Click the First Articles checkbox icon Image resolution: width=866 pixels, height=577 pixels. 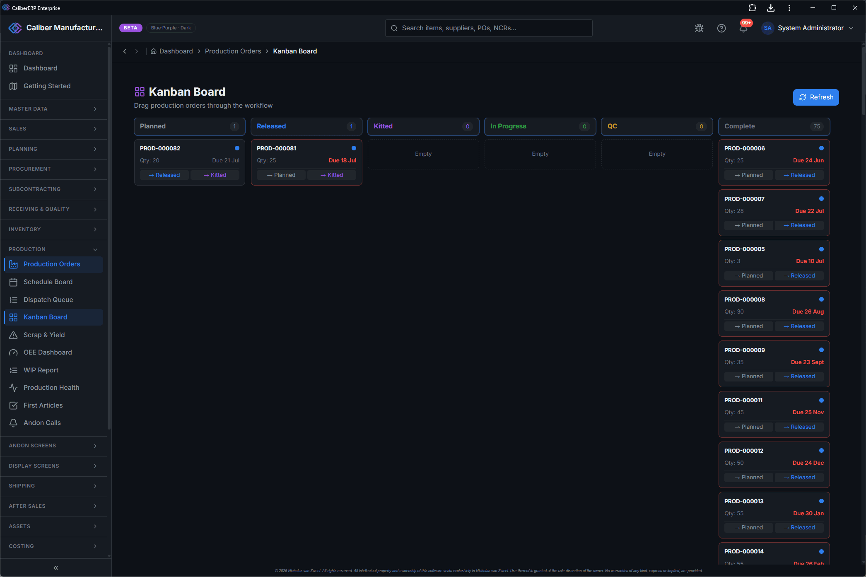pyautogui.click(x=13, y=406)
